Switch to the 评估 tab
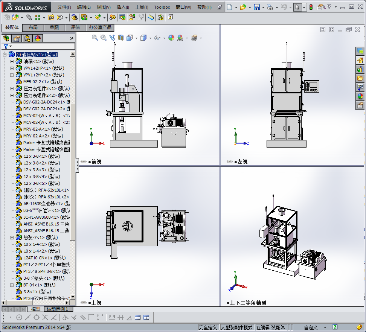The width and height of the screenshot is (366, 332). click(x=75, y=27)
